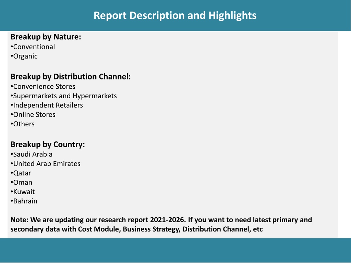This screenshot has width=351, height=263.
Task: Click the 'Qatar' bullet item
Action: coord(21,173)
